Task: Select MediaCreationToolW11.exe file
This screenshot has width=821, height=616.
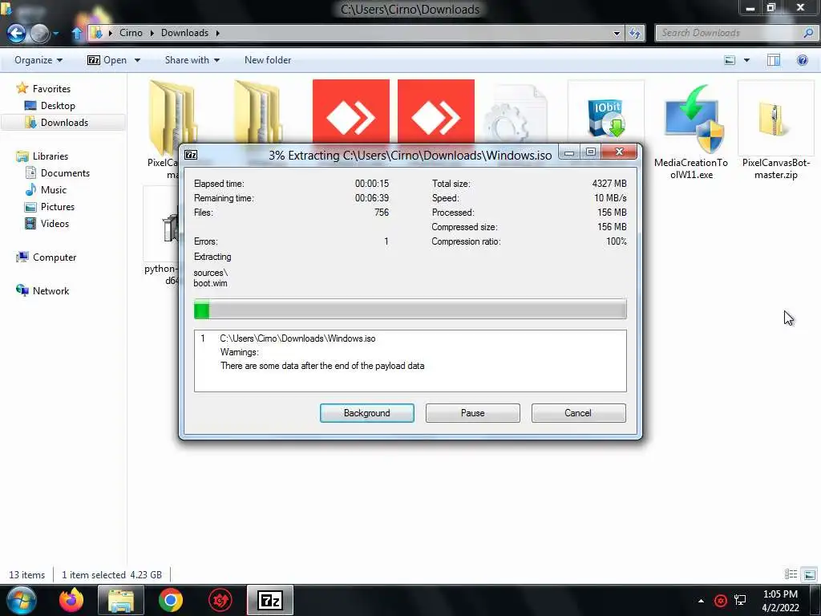Action: pyautogui.click(x=690, y=132)
